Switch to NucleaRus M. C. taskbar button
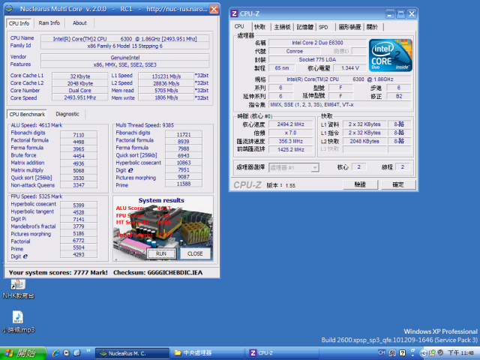 click(132, 353)
